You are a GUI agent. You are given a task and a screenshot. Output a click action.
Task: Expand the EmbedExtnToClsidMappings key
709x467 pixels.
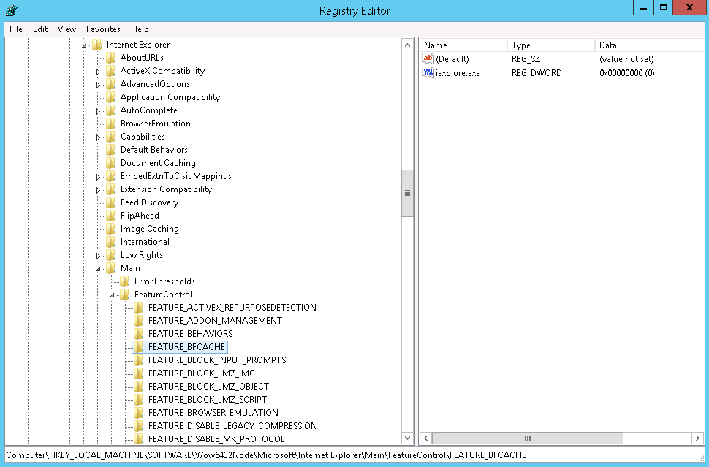[x=98, y=177]
